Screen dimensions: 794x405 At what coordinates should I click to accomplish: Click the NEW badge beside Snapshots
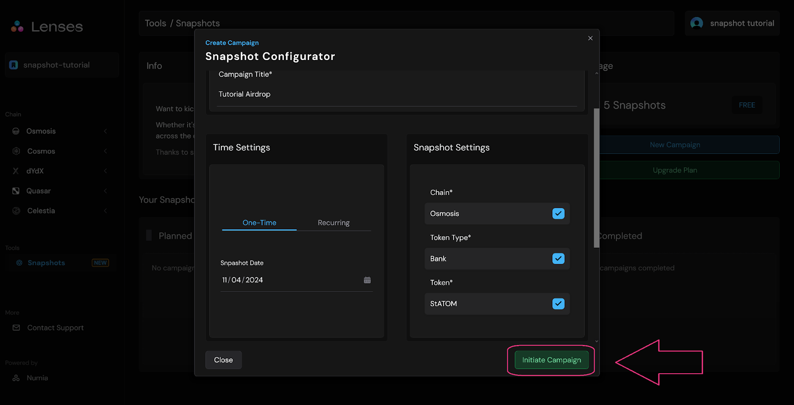pos(100,263)
